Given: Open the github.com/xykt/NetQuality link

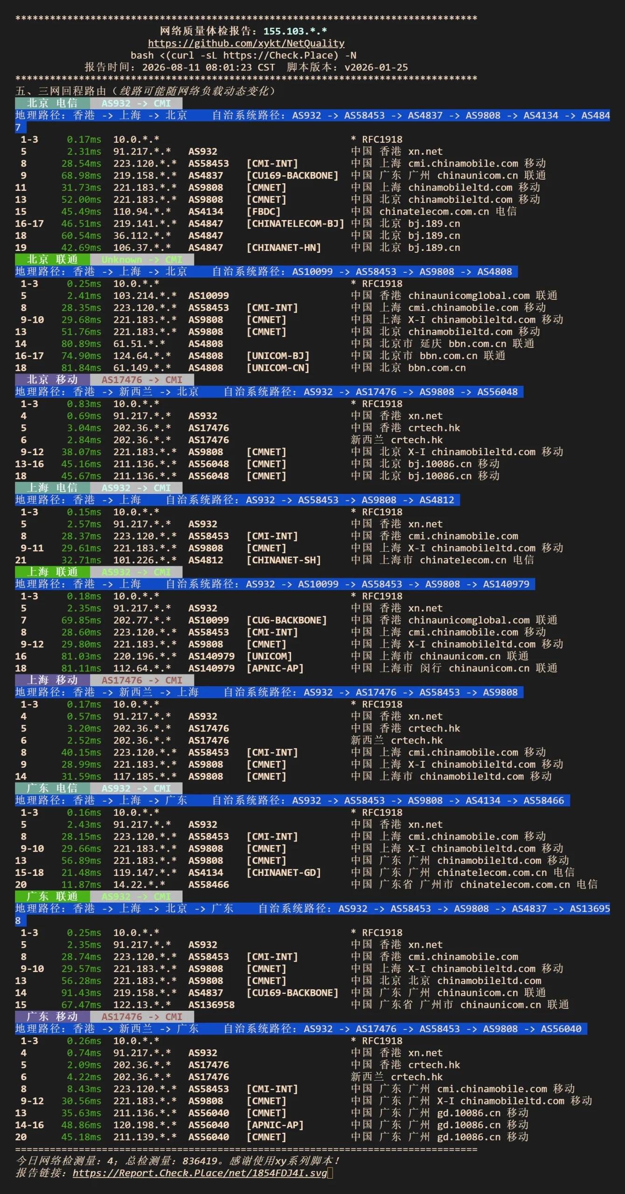Looking at the screenshot, I should [246, 43].
